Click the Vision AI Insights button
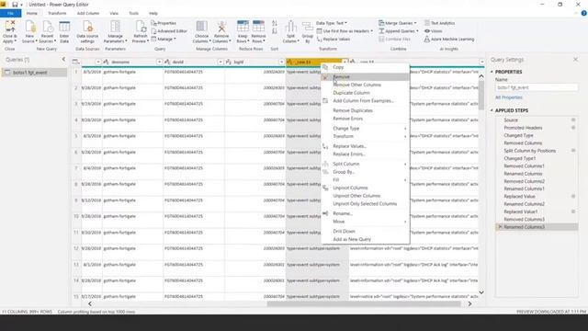Viewport: 588px width, 331px height. point(433,30)
